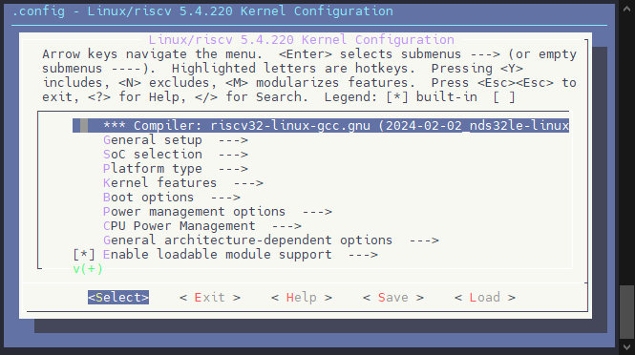Open Kernel features submenu
Image resolution: width=635 pixels, height=355 pixels.
point(183,183)
